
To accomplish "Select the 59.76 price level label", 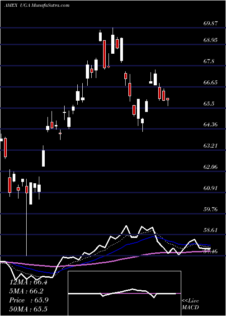I will coord(211,209).
